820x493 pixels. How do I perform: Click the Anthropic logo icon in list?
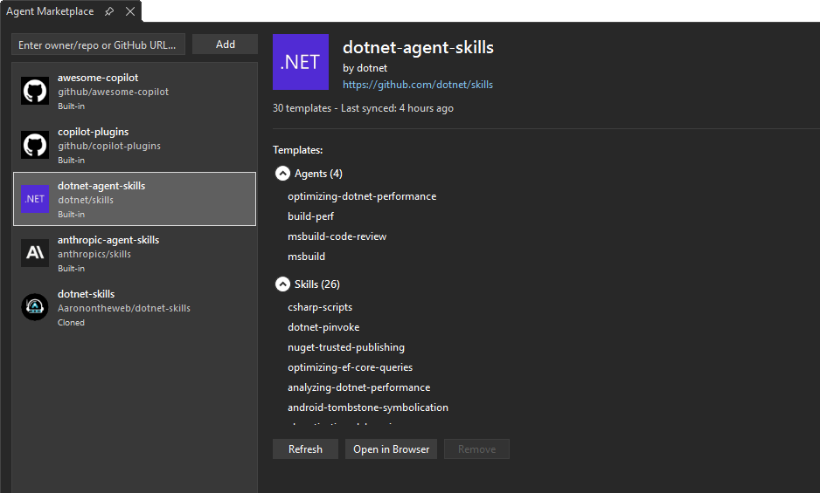(x=35, y=253)
